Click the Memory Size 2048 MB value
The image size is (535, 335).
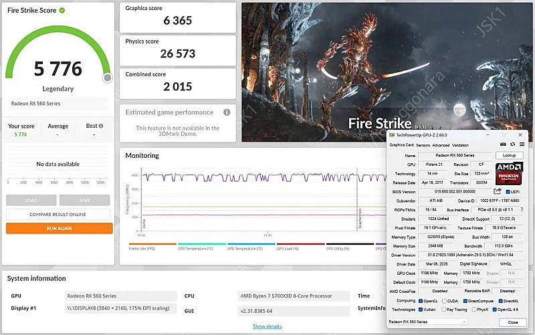click(435, 246)
